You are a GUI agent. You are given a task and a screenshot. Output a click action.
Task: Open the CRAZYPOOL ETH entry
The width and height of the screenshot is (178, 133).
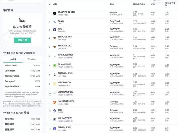(66, 12)
